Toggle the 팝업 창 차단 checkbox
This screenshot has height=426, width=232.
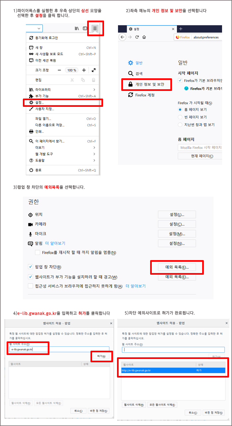click(x=30, y=267)
